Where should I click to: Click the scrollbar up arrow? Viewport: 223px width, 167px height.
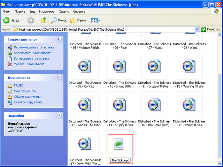click(x=220, y=35)
